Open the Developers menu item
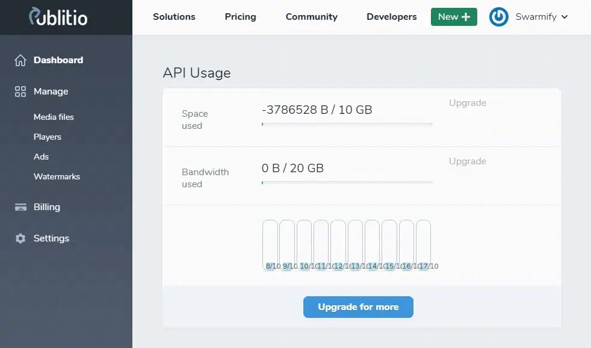This screenshot has height=348, width=591. click(x=391, y=17)
